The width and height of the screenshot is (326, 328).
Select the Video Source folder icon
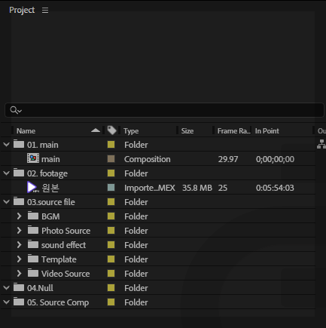(33, 273)
